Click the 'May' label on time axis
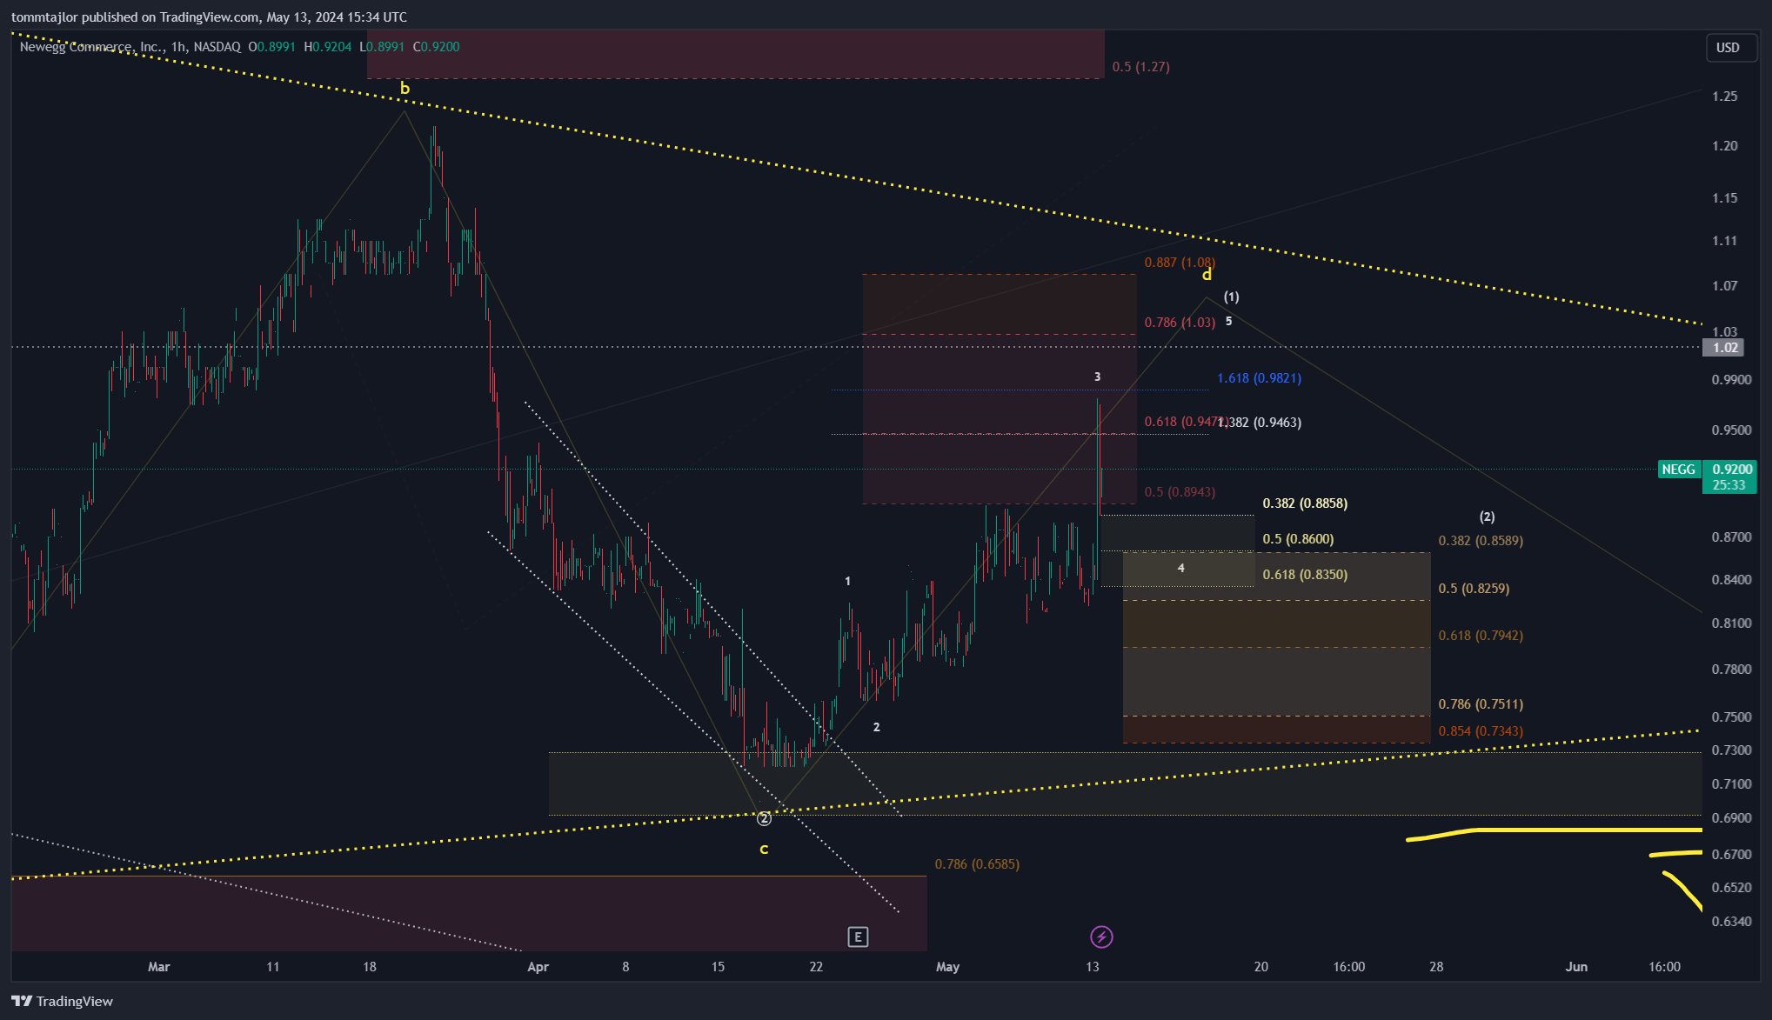The height and width of the screenshot is (1020, 1772). click(947, 967)
